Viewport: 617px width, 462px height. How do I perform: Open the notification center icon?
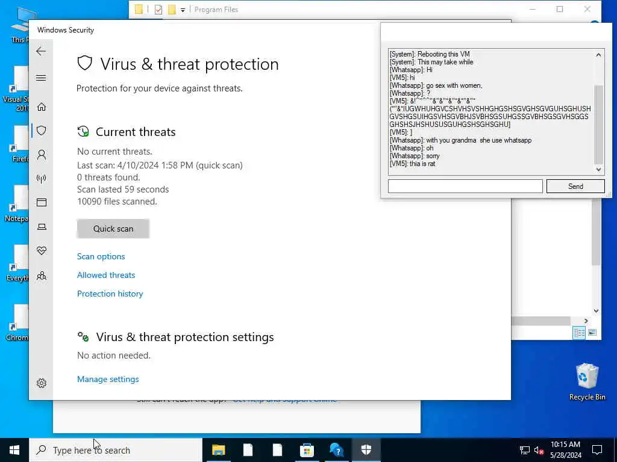[597, 450]
